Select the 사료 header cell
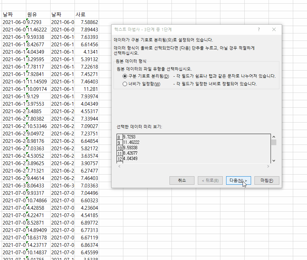The width and height of the screenshot is (307, 260). point(87,15)
